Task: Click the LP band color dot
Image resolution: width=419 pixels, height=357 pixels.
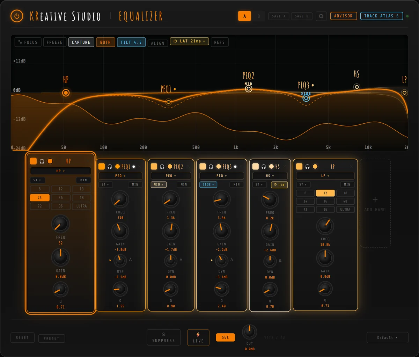Action: [315, 167]
